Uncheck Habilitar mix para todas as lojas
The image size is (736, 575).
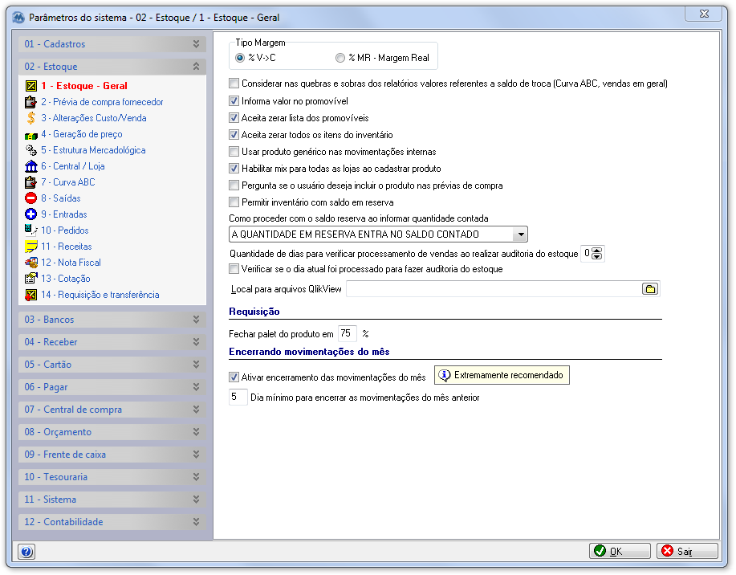point(234,168)
